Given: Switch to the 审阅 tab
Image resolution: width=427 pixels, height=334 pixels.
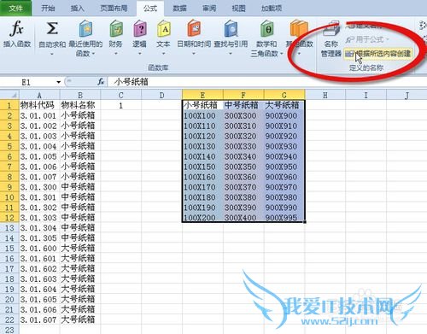Looking at the screenshot, I should coord(209,8).
